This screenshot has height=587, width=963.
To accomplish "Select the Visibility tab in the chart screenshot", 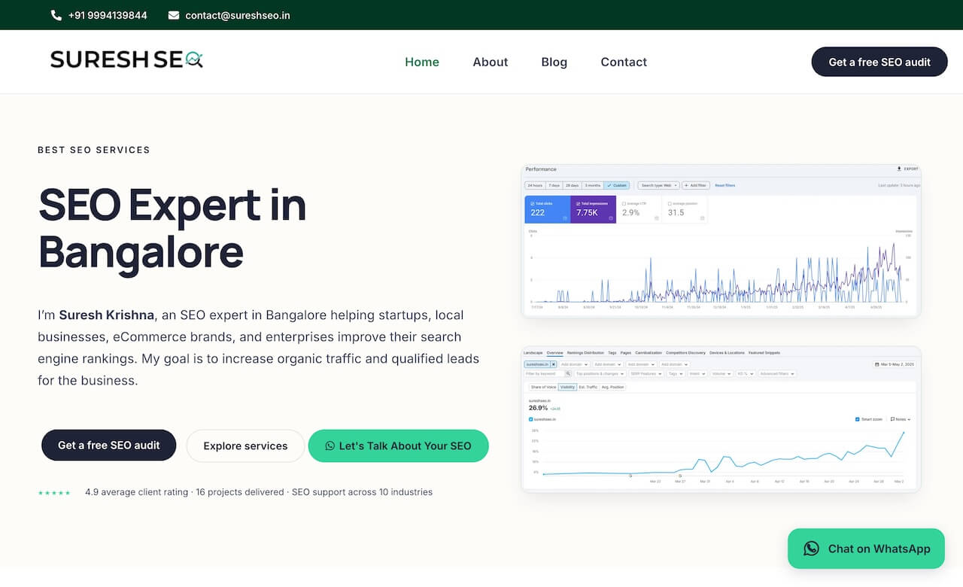I will [x=567, y=387].
